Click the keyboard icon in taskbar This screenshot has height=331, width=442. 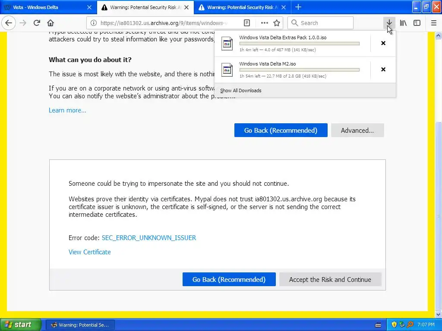click(378, 325)
